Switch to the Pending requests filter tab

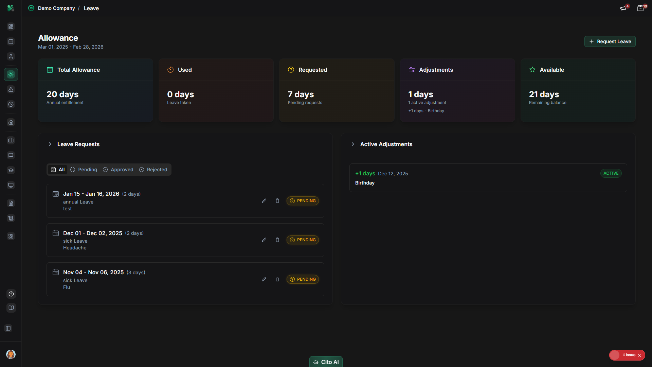click(x=84, y=169)
